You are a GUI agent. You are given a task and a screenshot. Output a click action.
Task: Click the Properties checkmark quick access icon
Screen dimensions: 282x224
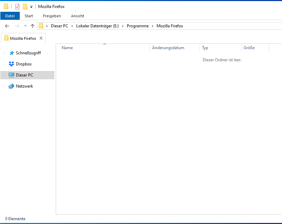tap(17, 7)
